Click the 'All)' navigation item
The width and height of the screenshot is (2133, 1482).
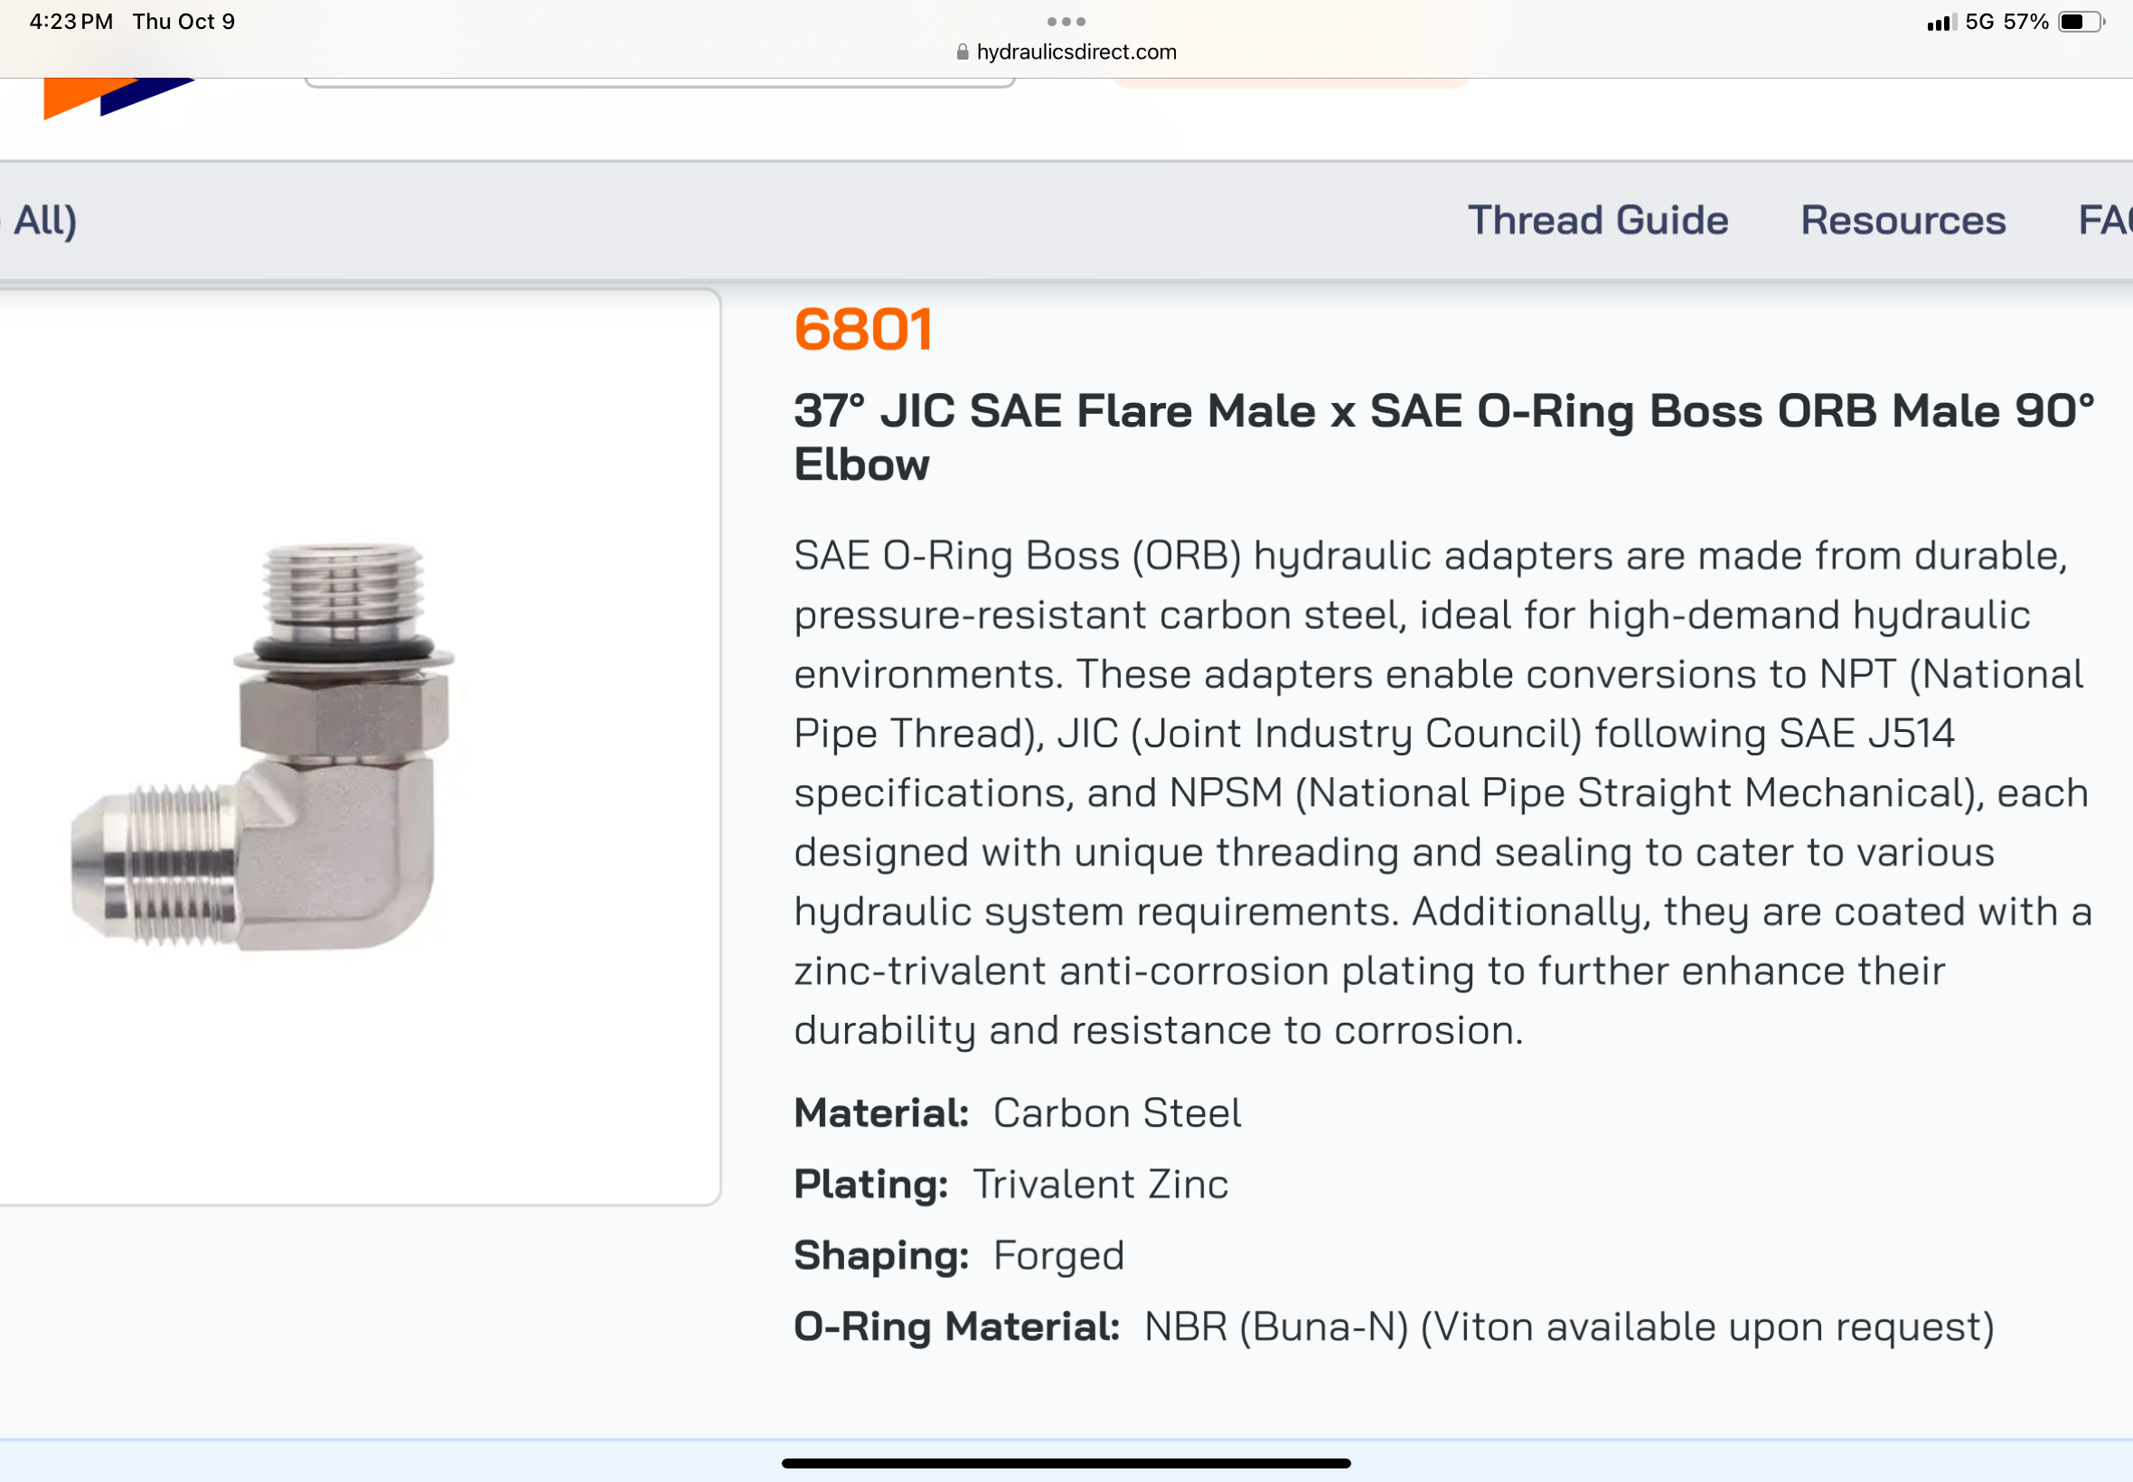(x=42, y=220)
